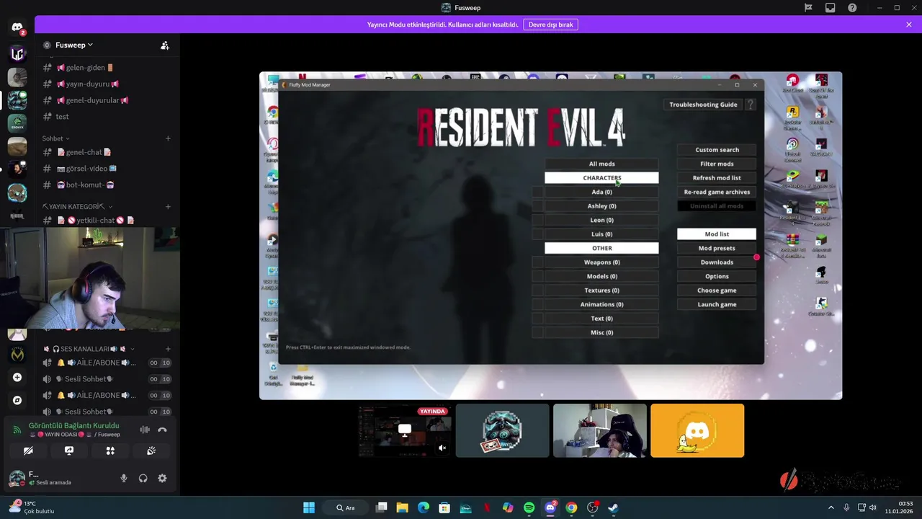Collapse the YAYIN KATEGORİ category
The height and width of the screenshot is (519, 922).
click(77, 207)
